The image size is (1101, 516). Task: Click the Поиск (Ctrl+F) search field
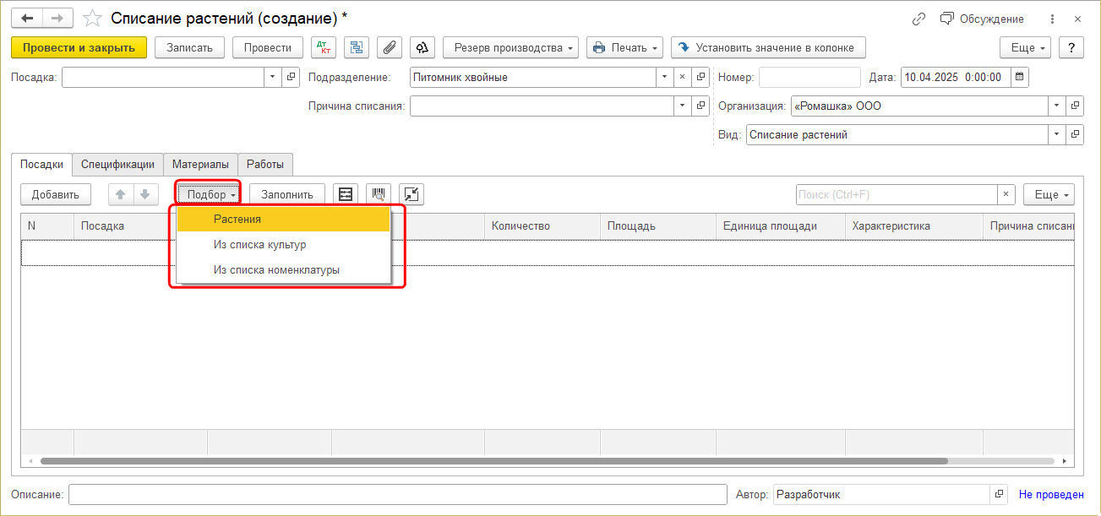(x=896, y=194)
